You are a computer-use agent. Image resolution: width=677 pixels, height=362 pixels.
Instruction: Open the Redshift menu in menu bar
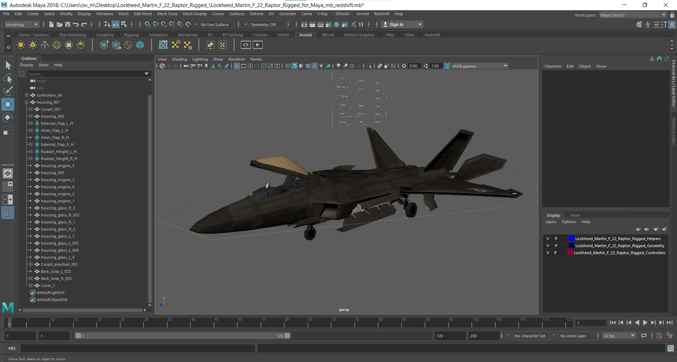point(382,14)
